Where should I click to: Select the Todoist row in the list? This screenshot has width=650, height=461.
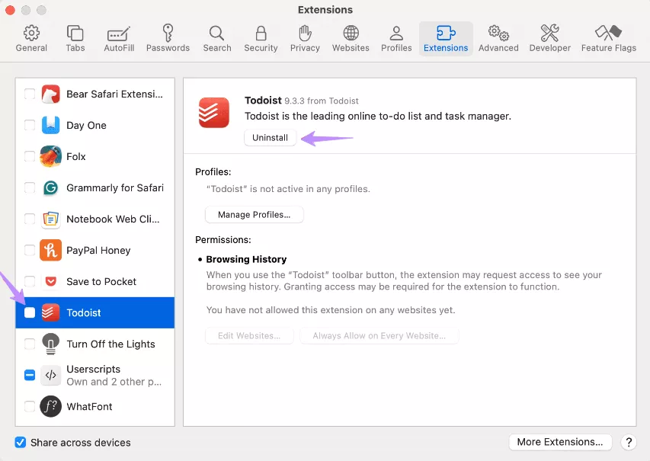coord(95,312)
